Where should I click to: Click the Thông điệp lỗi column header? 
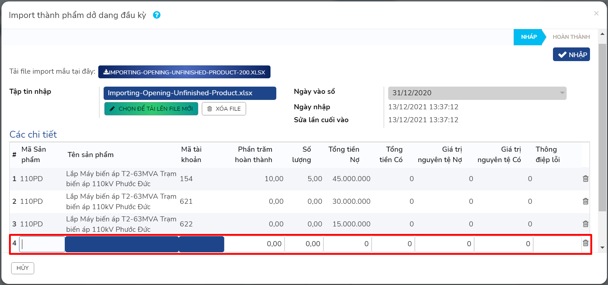pos(548,155)
